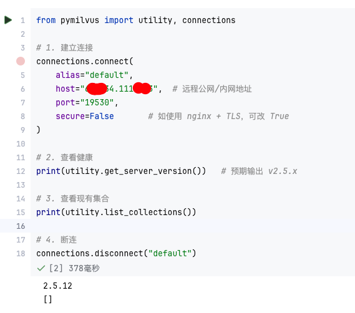Click the empty list [] output
This screenshot has width=355, height=313.
[x=48, y=299]
